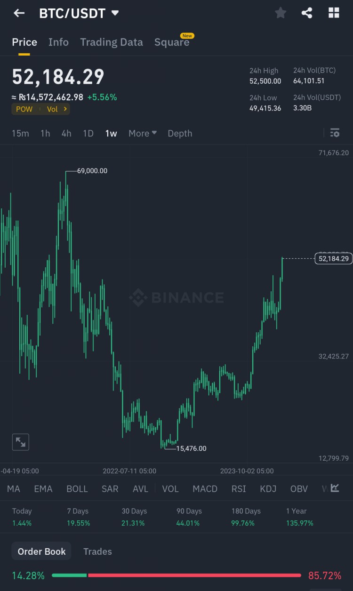The image size is (353, 591).
Task: Tap the back arrow icon
Action: click(19, 13)
